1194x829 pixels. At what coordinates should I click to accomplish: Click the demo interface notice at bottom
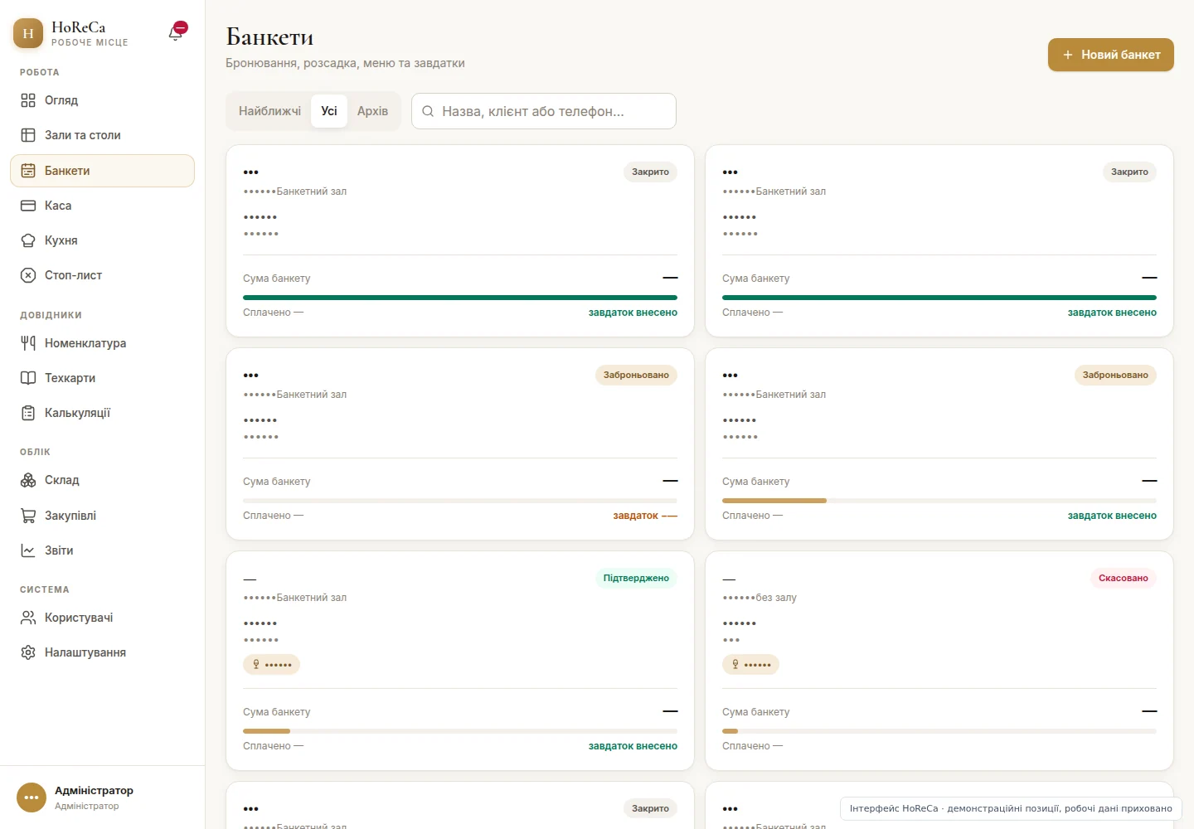pos(1011,808)
